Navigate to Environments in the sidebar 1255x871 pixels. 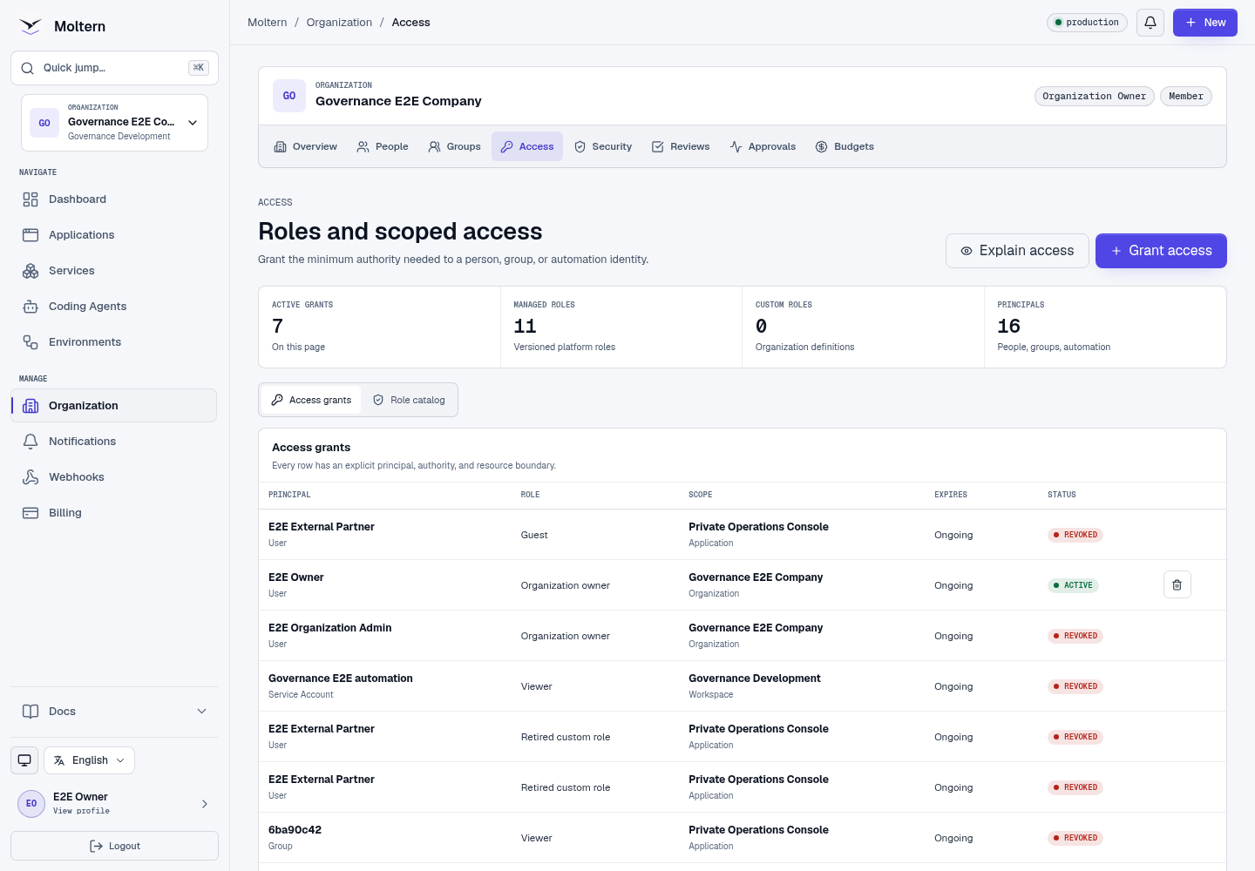(x=114, y=342)
